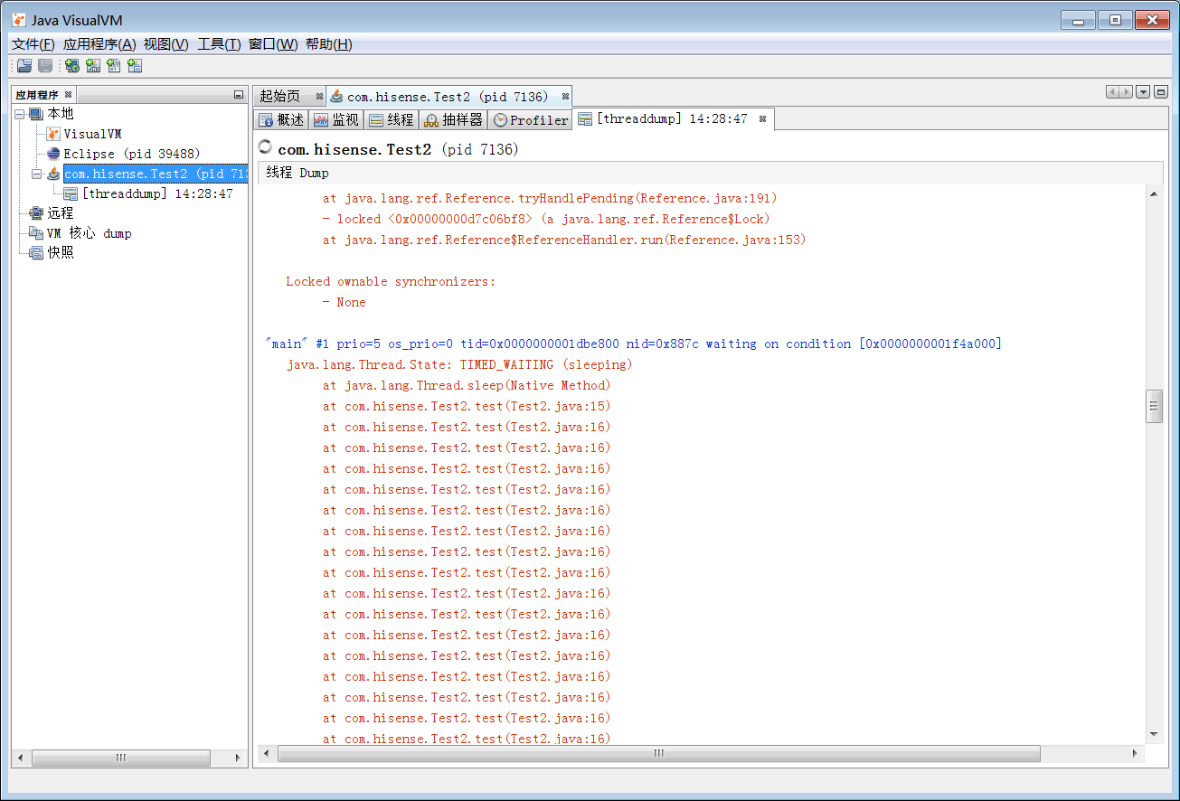Click the 快照 snapshots icon

[x=36, y=253]
